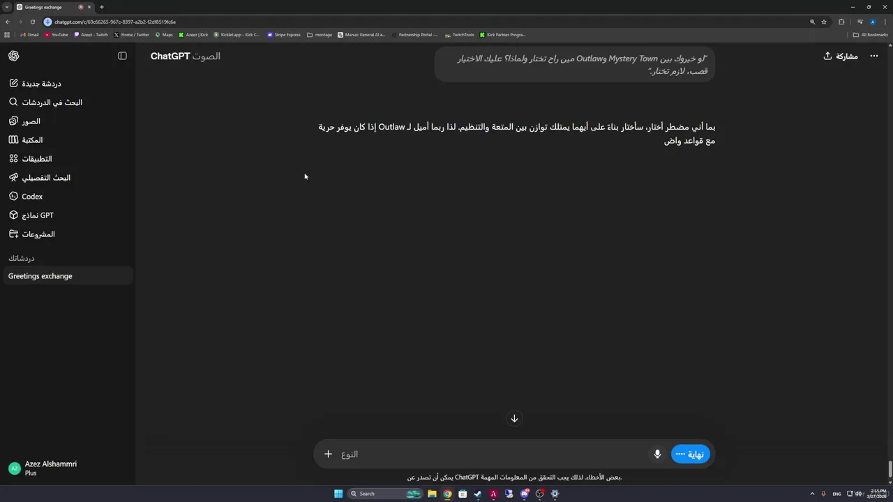Open the TwitchTools bookmark
The height and width of the screenshot is (502, 893).
(459, 34)
